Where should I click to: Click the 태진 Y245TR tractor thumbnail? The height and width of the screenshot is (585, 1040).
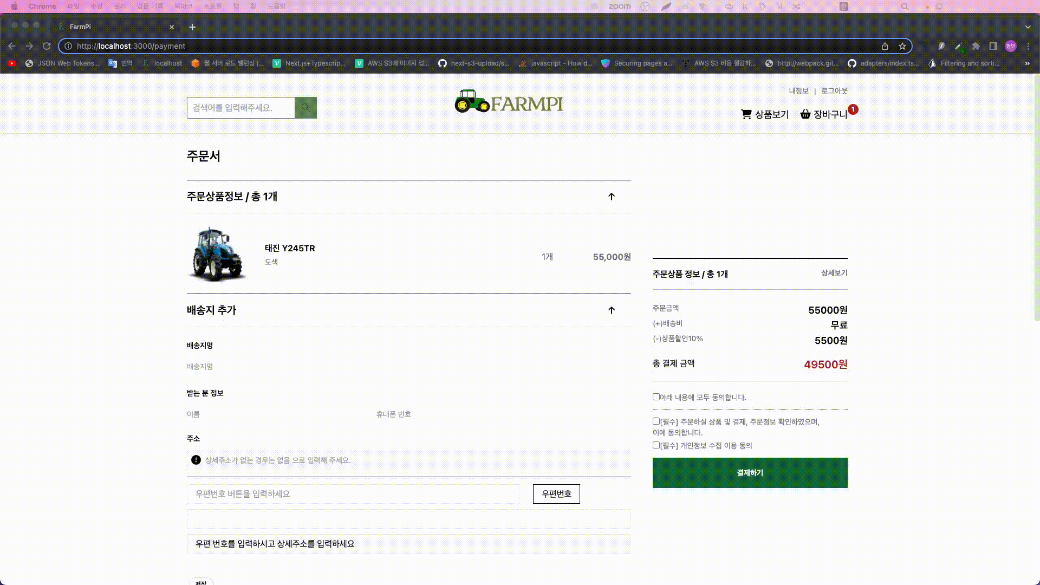217,254
